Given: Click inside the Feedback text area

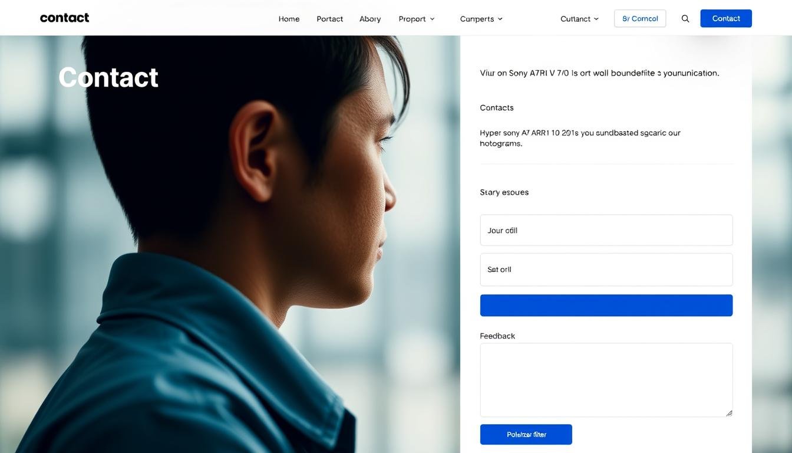Looking at the screenshot, I should point(606,380).
